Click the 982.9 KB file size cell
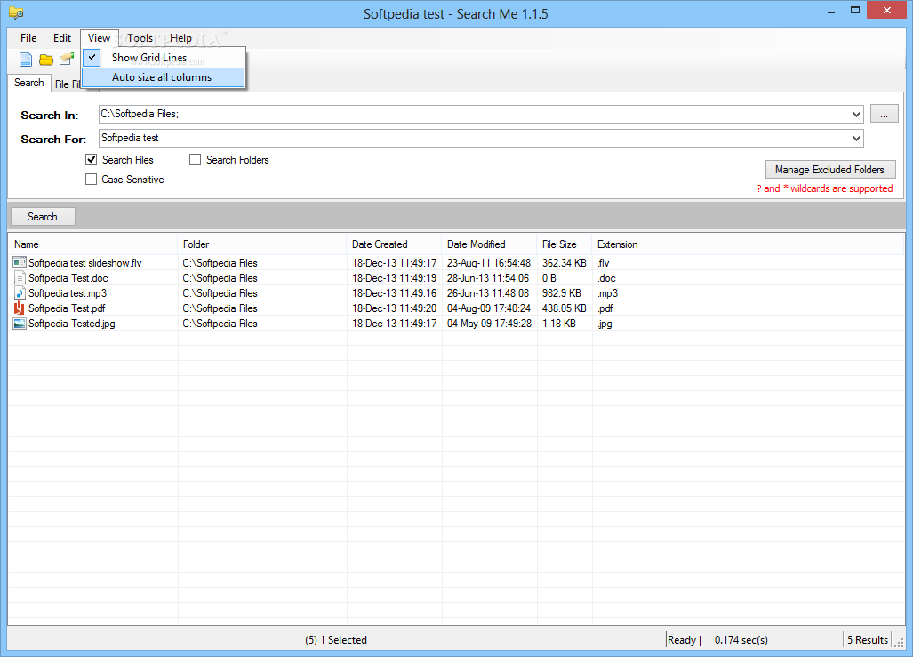 (561, 293)
